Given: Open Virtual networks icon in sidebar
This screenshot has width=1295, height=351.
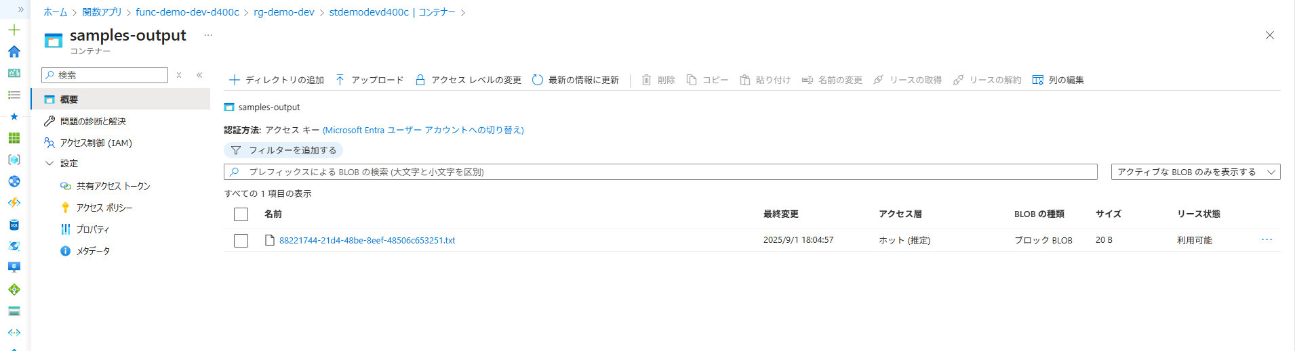Looking at the screenshot, I should [x=14, y=333].
